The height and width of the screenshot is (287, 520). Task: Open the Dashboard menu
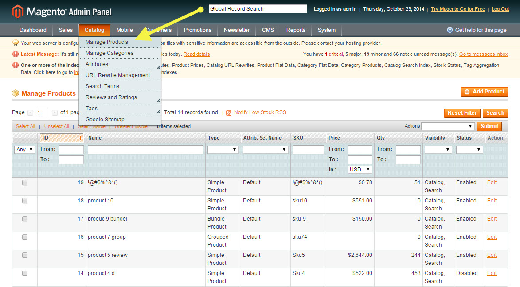coord(33,30)
